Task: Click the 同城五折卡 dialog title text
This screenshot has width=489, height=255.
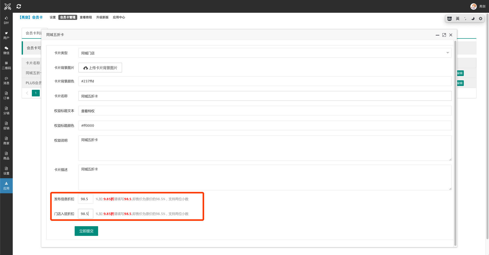Action: tap(55, 35)
